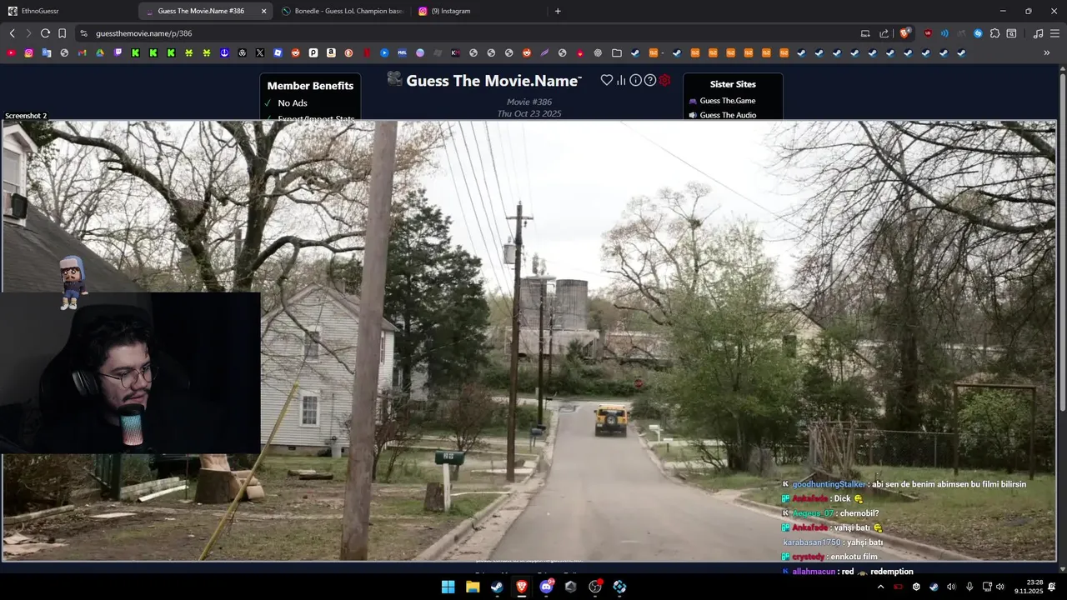
Task: Open the Google Drive bookmark icon
Action: [x=99, y=52]
